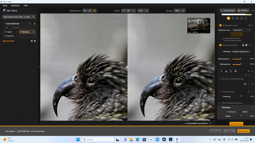Toggle the Debanding checkbox

[220, 107]
